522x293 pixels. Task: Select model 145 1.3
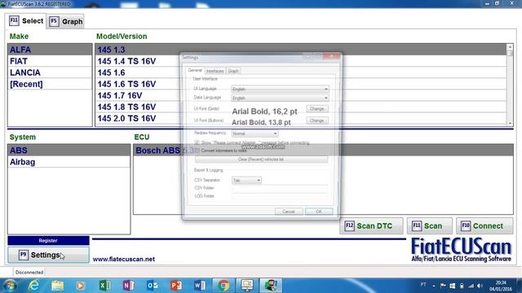301,50
